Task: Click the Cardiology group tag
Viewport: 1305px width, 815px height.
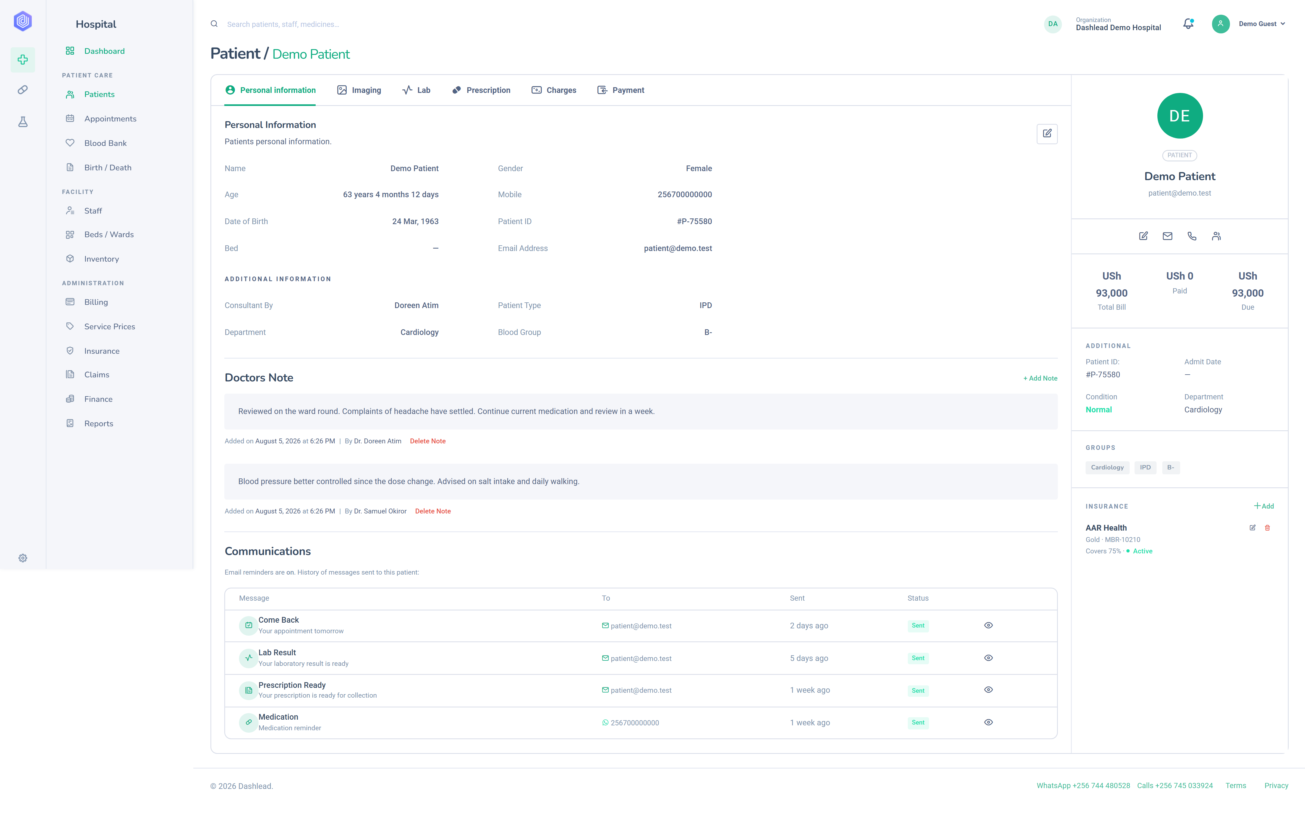Action: (x=1107, y=467)
